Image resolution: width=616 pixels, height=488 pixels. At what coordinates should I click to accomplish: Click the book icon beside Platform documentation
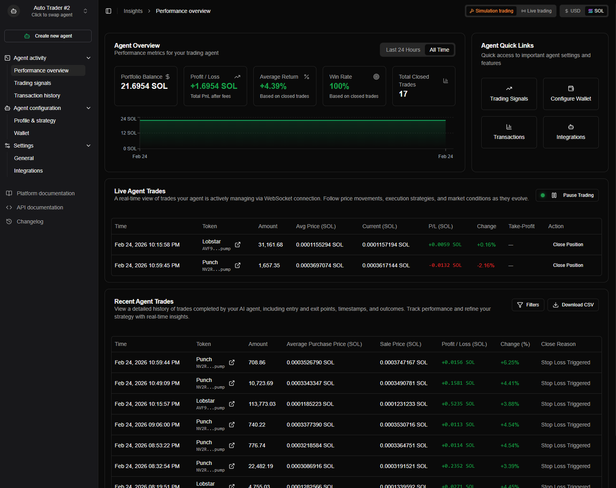(x=9, y=193)
